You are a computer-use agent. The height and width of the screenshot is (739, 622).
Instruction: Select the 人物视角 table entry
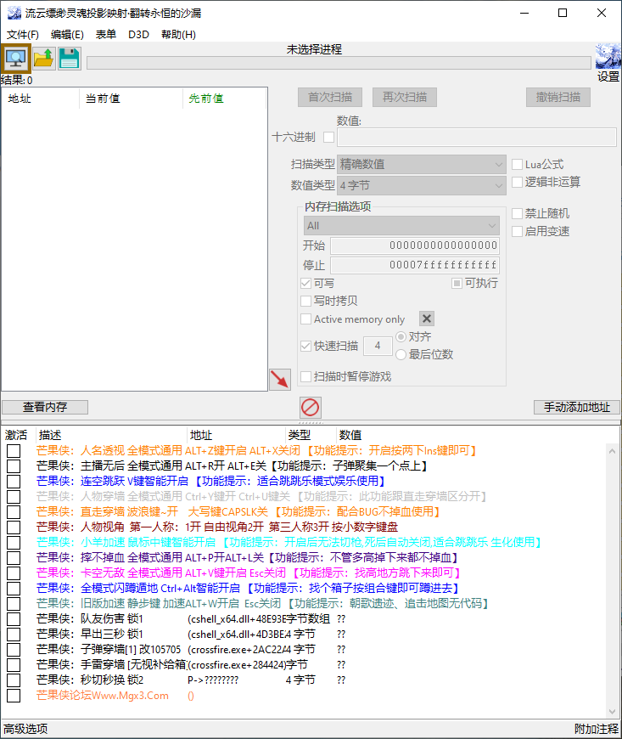click(x=217, y=527)
